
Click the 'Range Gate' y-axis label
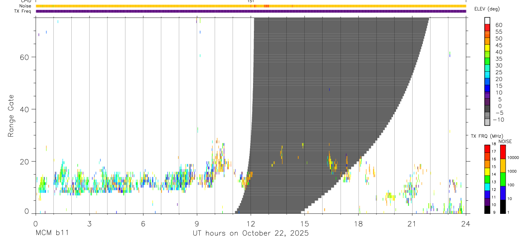click(11, 116)
